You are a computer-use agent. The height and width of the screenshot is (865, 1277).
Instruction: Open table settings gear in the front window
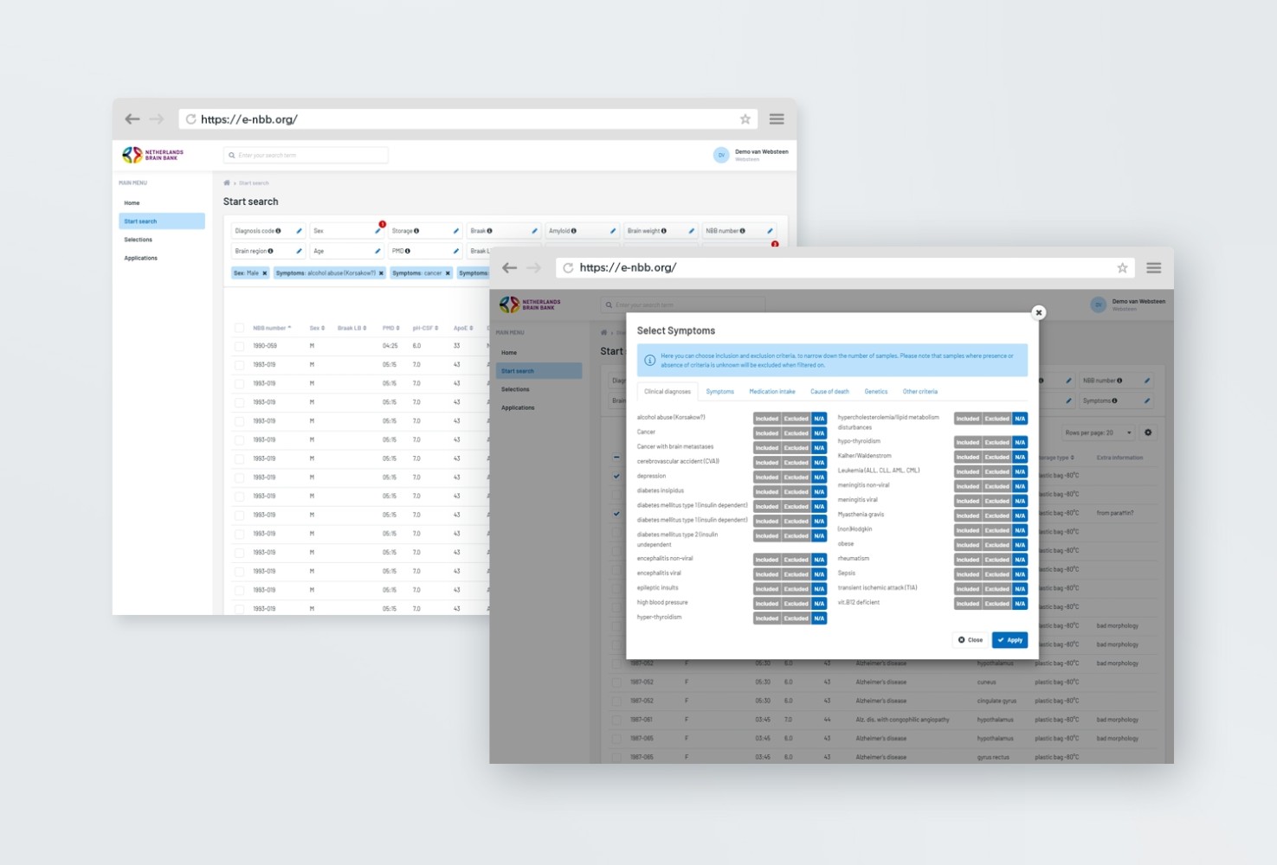[1148, 432]
